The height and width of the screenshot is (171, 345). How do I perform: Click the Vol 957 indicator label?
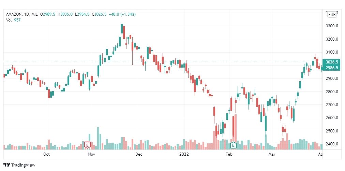13,20
